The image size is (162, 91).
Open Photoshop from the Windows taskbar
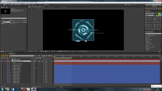coord(18,89)
